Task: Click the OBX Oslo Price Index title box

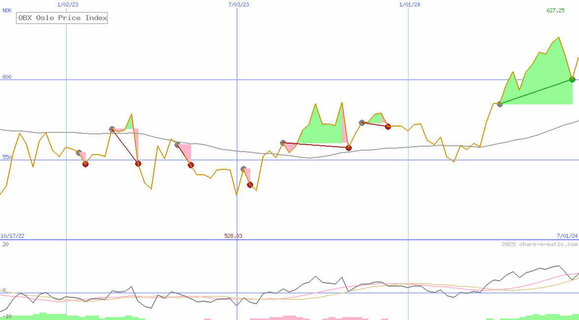Action: pos(62,18)
